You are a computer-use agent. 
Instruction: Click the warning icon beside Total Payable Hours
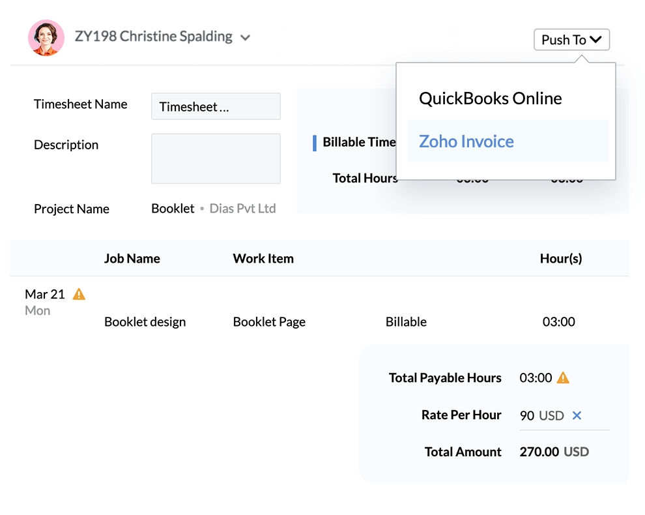(x=563, y=377)
